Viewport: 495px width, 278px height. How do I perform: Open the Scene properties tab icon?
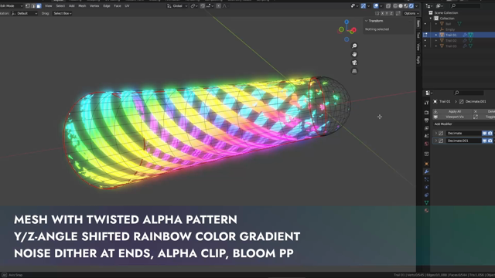click(426, 136)
